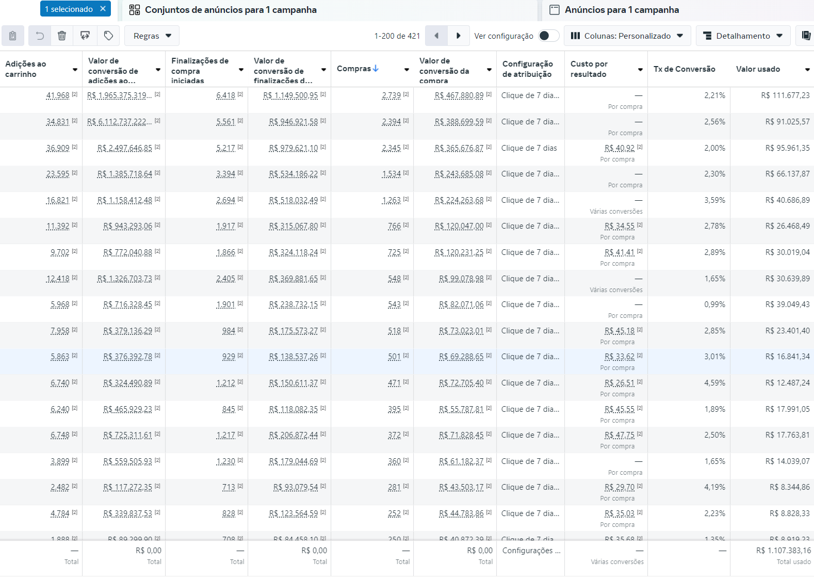Click Configuração de atribuição column header
The image size is (814, 578).
coord(527,69)
